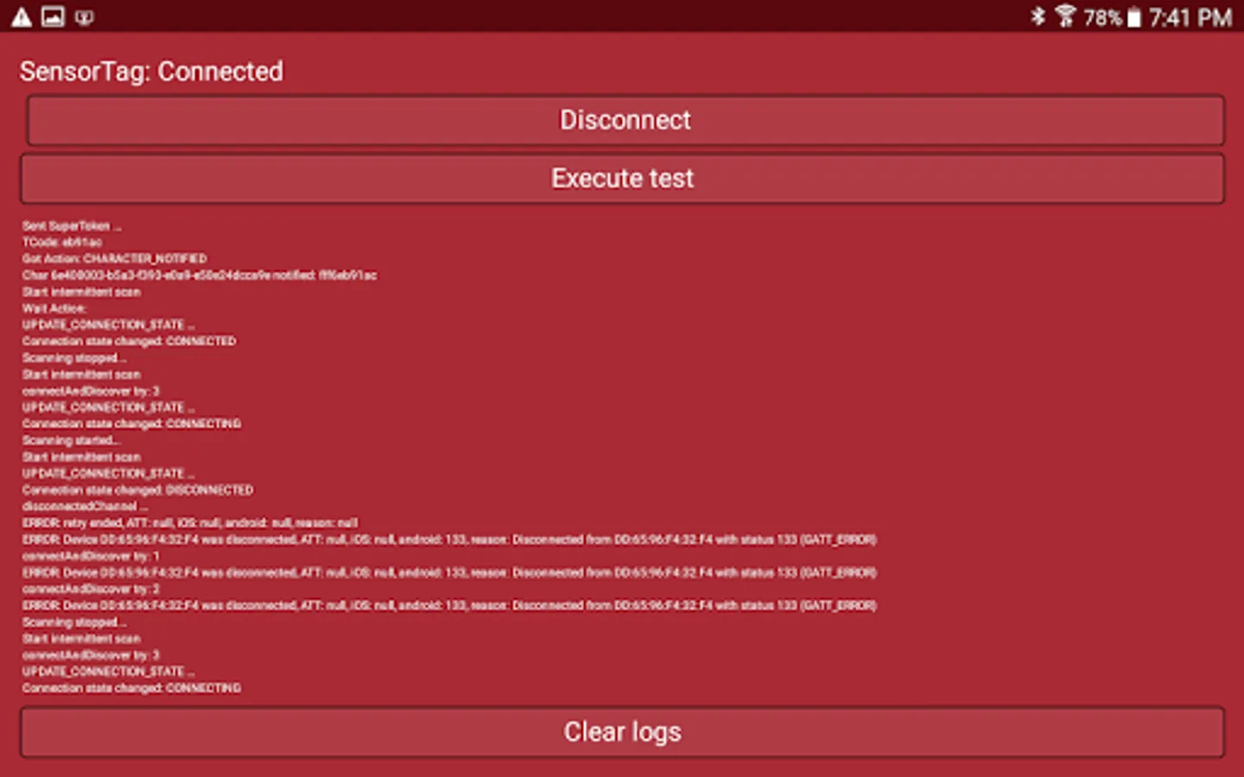Select the 'Sent SuperToken' log line

click(72, 226)
